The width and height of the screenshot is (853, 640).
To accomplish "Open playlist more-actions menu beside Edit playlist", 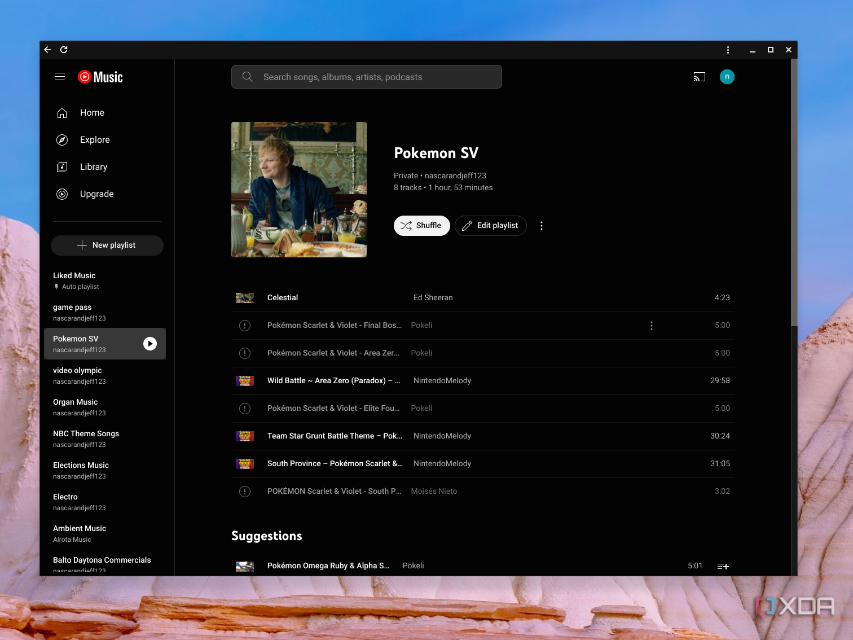I will [542, 226].
